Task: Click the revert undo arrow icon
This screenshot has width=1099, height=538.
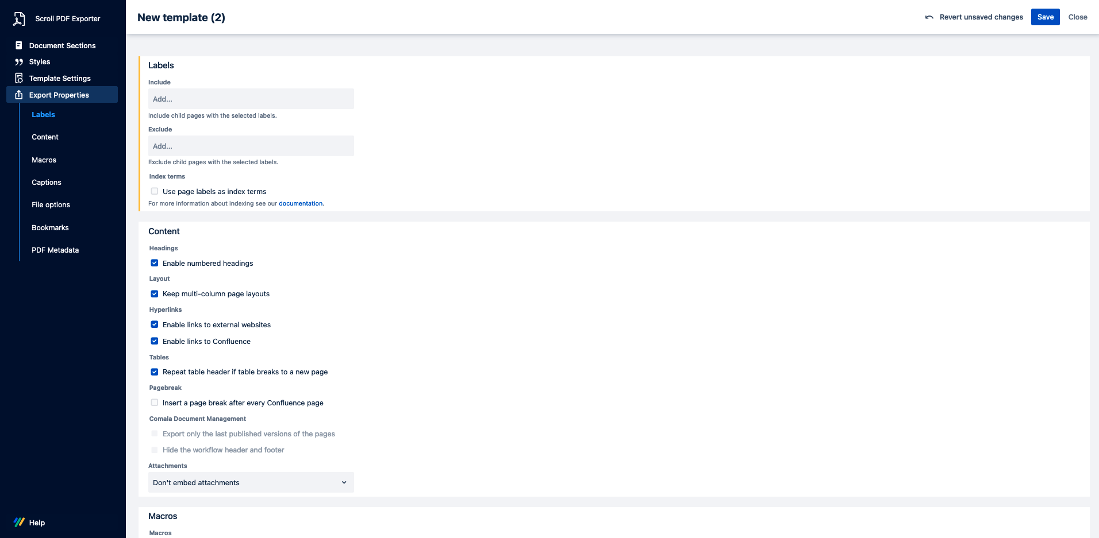Action: [x=929, y=17]
